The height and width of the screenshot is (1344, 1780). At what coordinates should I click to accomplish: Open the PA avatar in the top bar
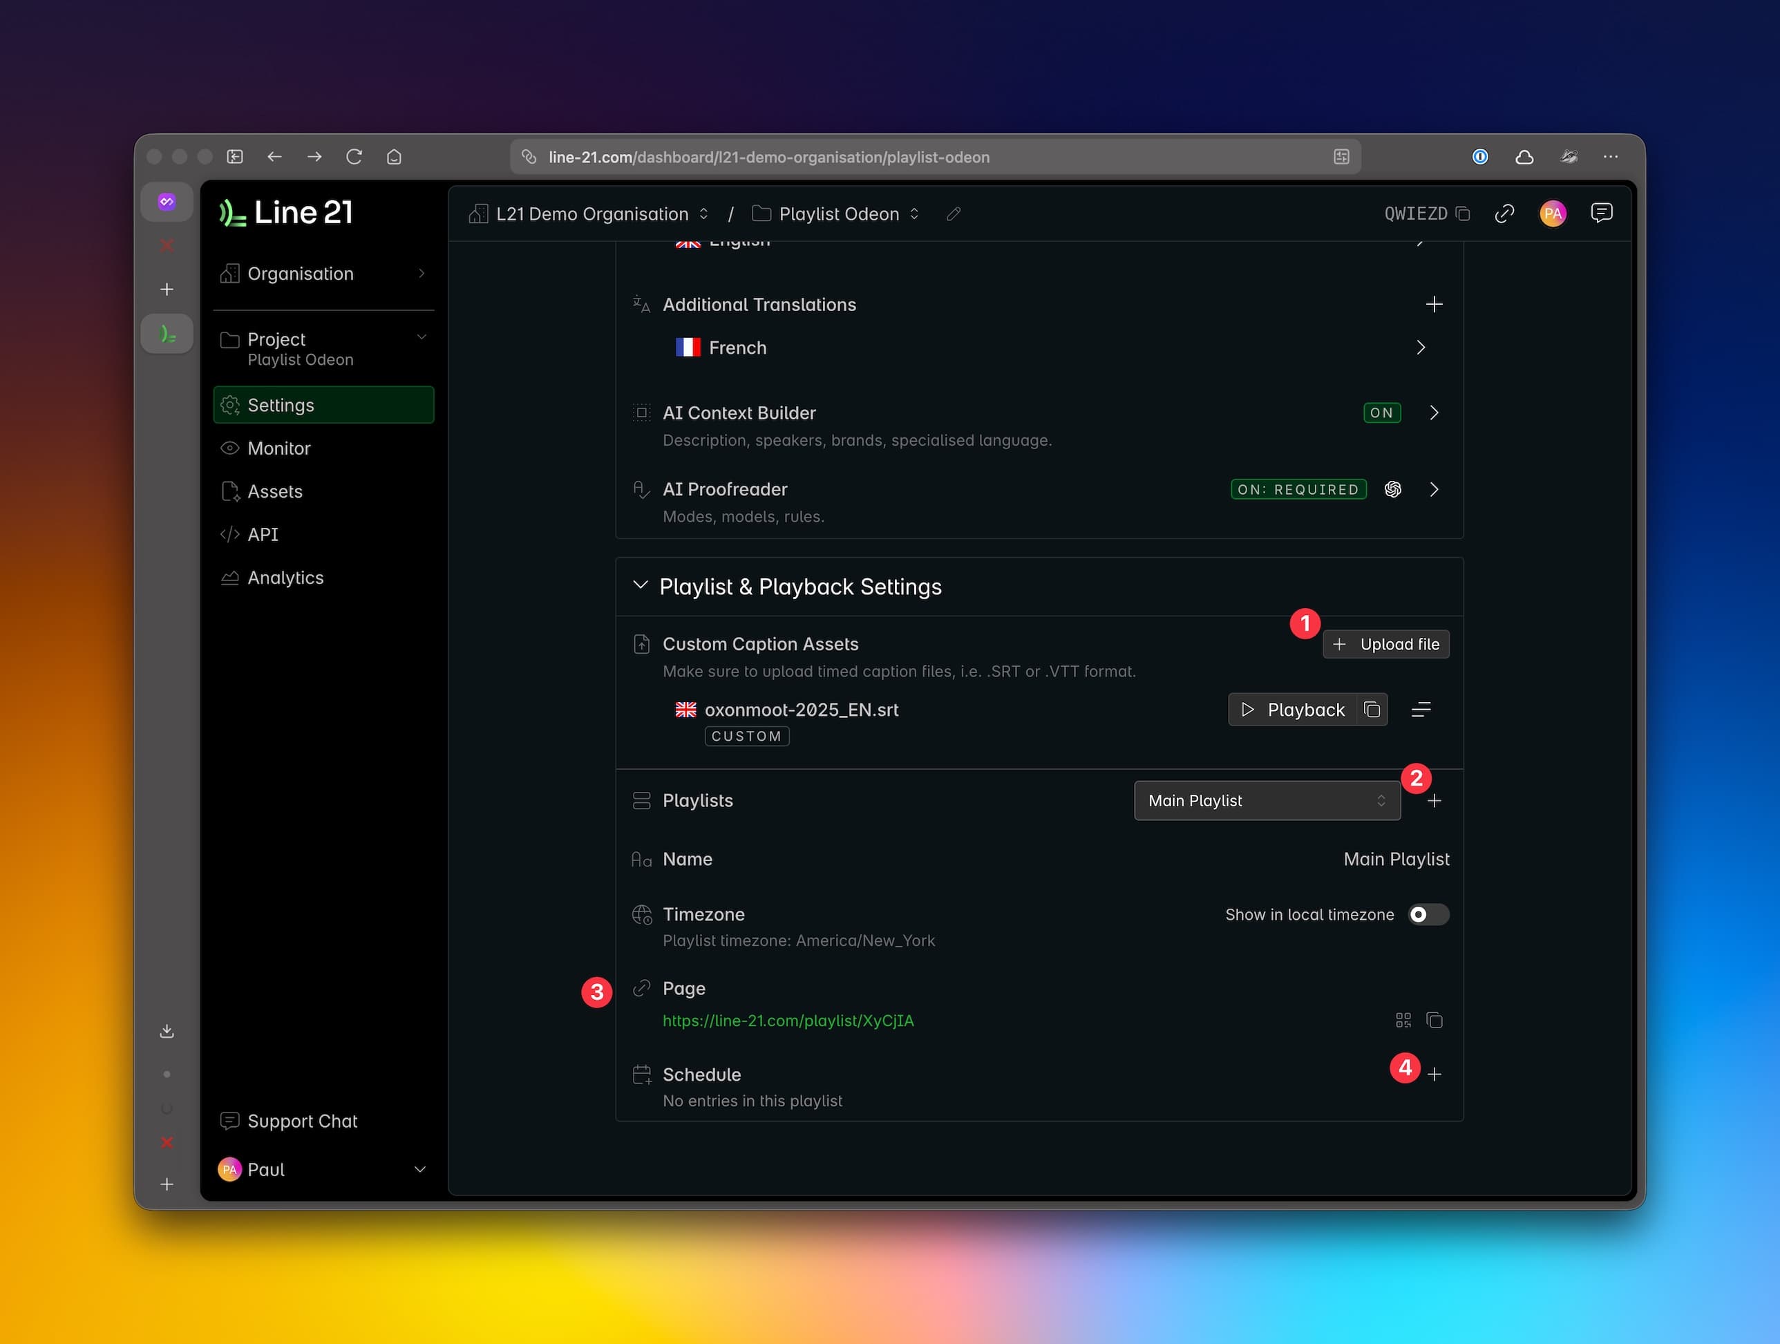(x=1553, y=214)
